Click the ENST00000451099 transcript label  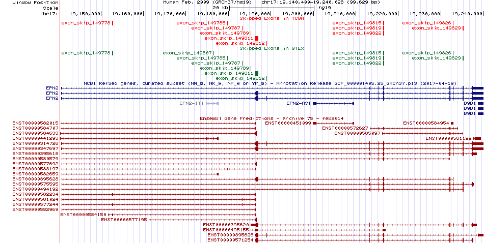point(288,123)
